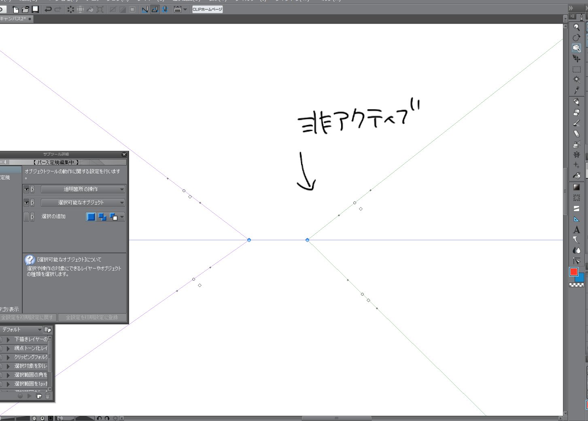
Task: Toggle eye icon for 透明箇所の操作
Action: 26,189
